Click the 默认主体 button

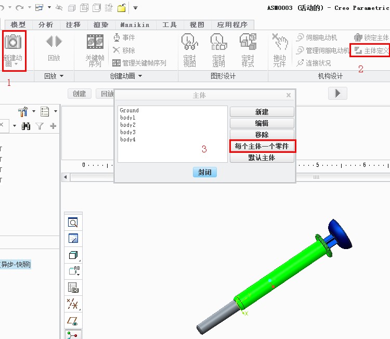pyautogui.click(x=262, y=158)
